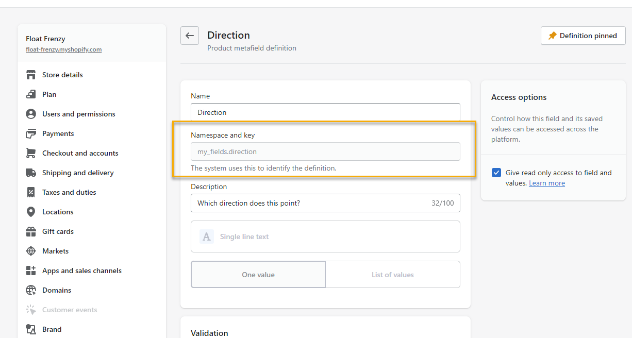Click the Payments card icon

click(x=31, y=133)
